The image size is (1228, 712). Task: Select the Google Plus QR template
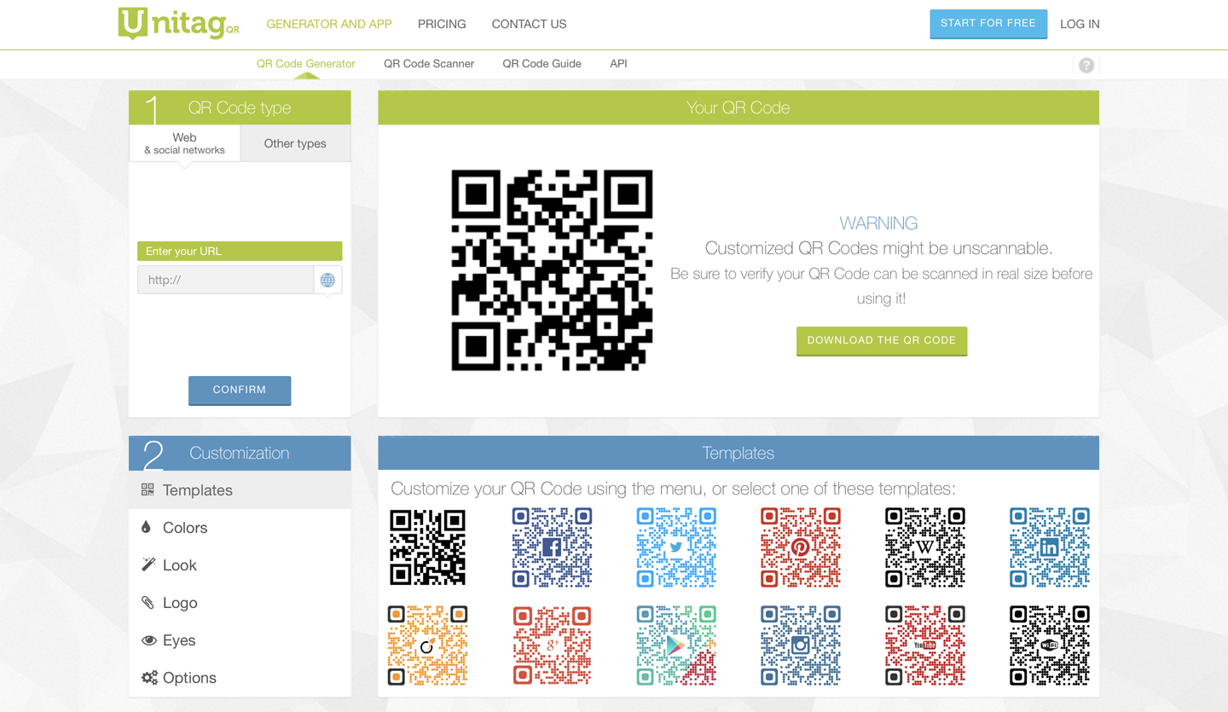click(x=552, y=645)
